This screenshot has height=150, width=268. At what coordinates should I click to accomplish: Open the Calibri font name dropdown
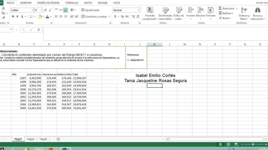32,10
